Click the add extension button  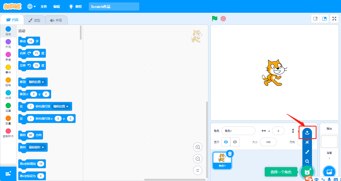pos(8,174)
